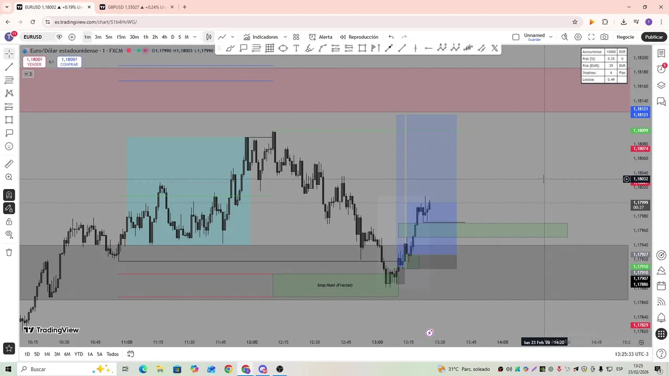
Task: Open the layout selector square icon
Action: coord(516,37)
